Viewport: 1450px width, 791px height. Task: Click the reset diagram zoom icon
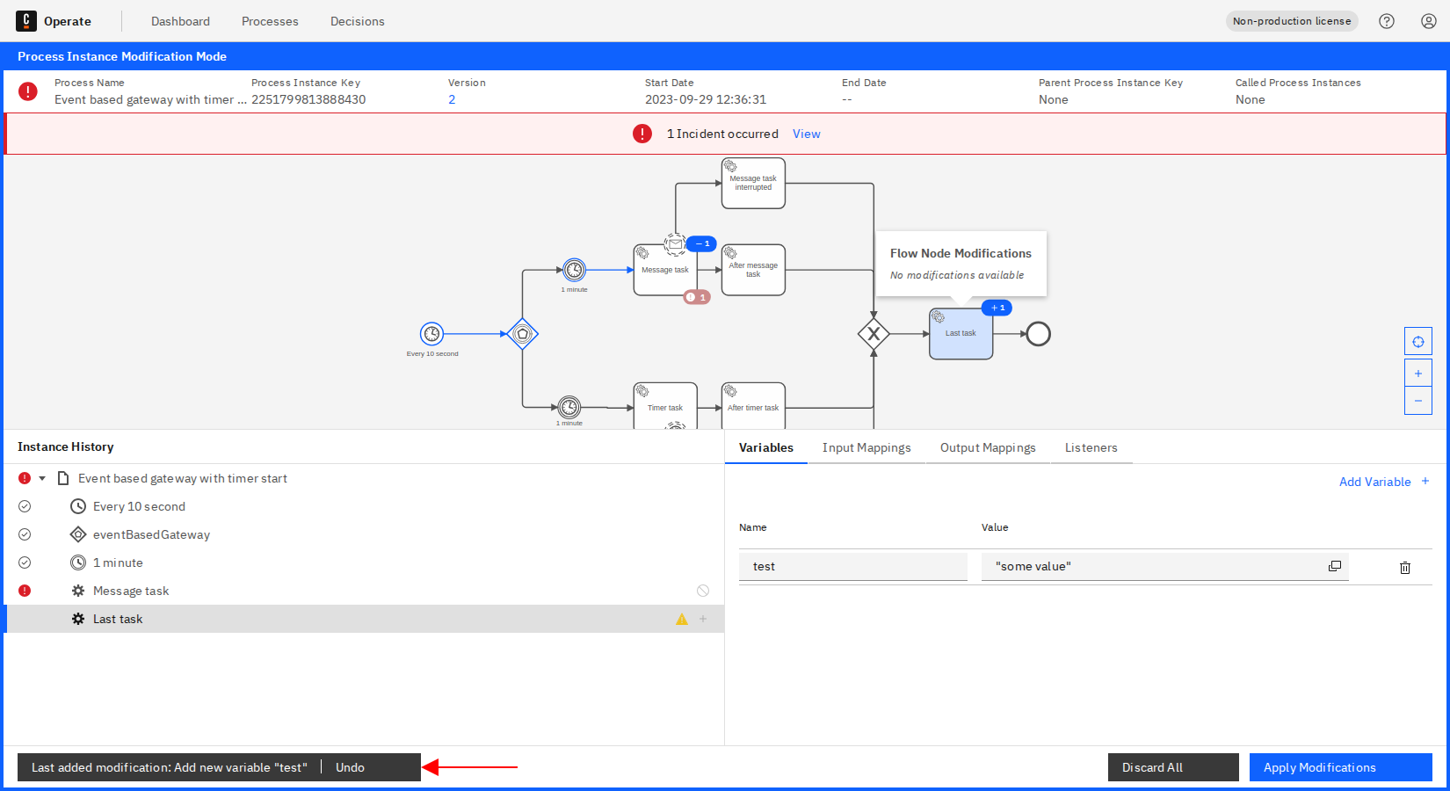[1417, 342]
